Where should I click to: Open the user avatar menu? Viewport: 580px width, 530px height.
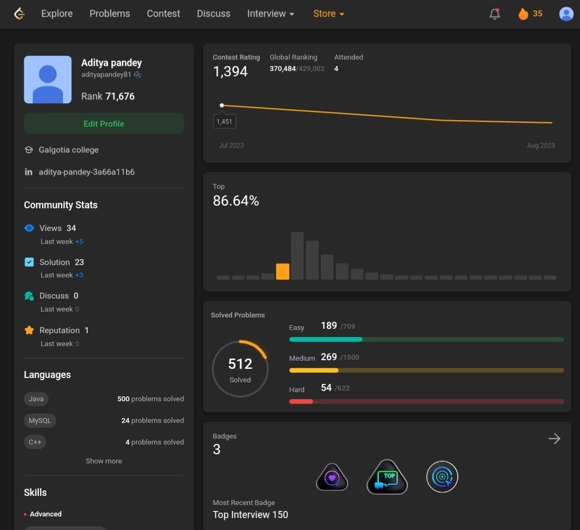[x=566, y=14]
